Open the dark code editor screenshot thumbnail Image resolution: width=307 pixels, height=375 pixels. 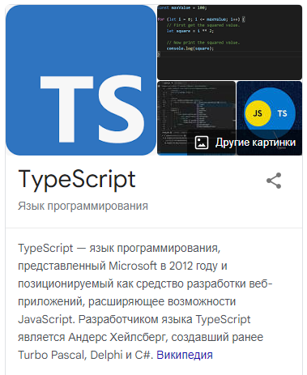point(196,118)
